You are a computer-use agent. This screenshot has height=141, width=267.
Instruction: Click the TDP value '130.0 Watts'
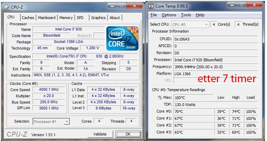[216, 105]
